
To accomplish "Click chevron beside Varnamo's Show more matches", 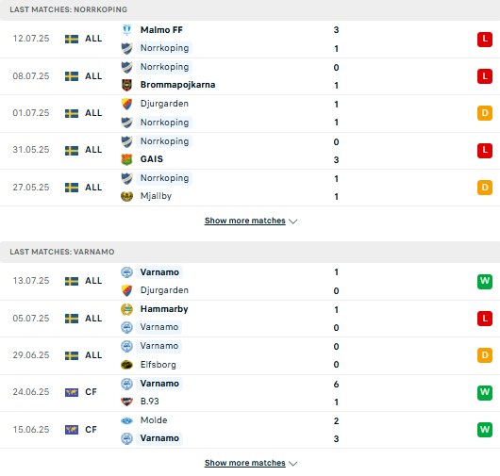I will click(293, 464).
